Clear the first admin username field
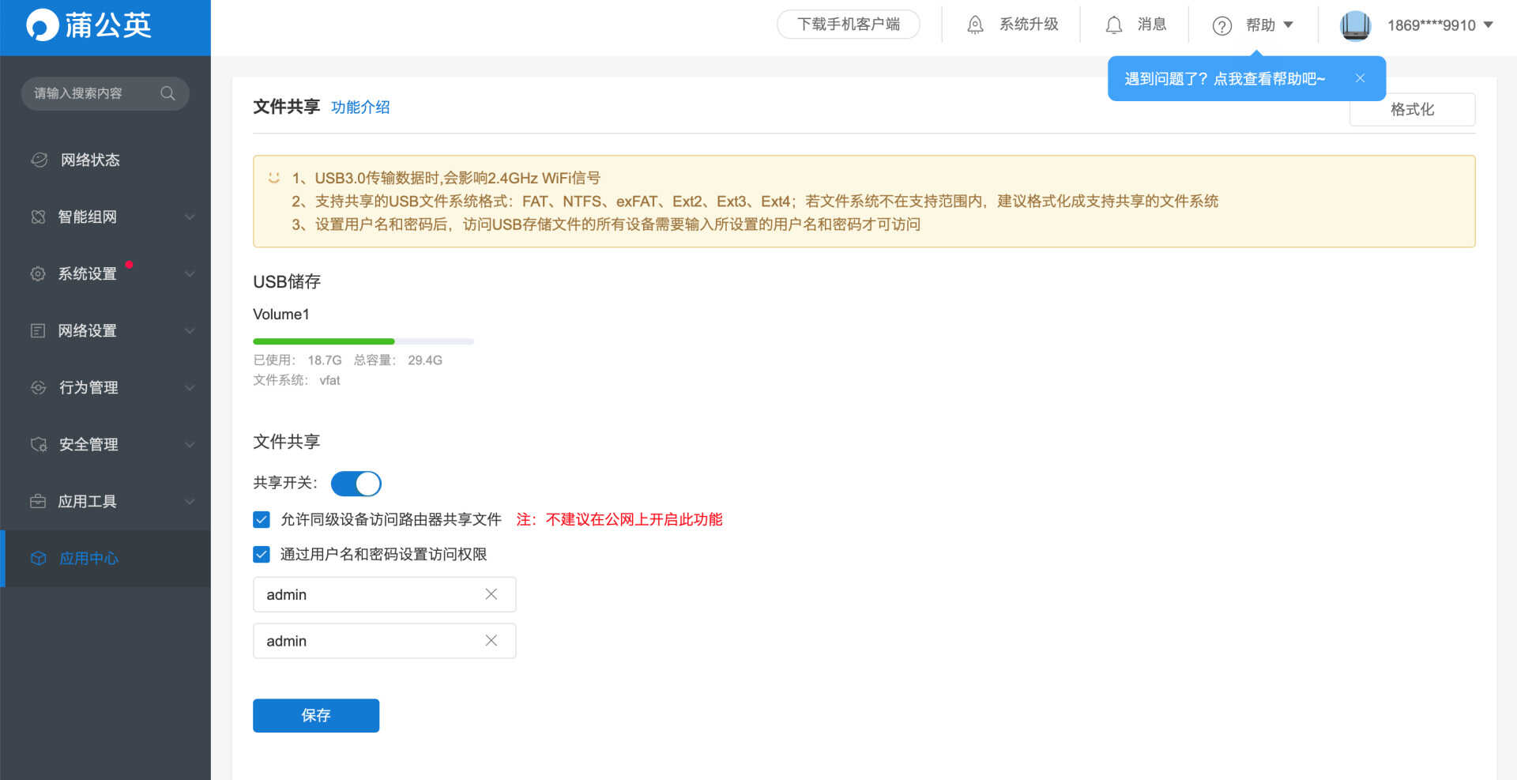1517x780 pixels. pyautogui.click(x=491, y=594)
